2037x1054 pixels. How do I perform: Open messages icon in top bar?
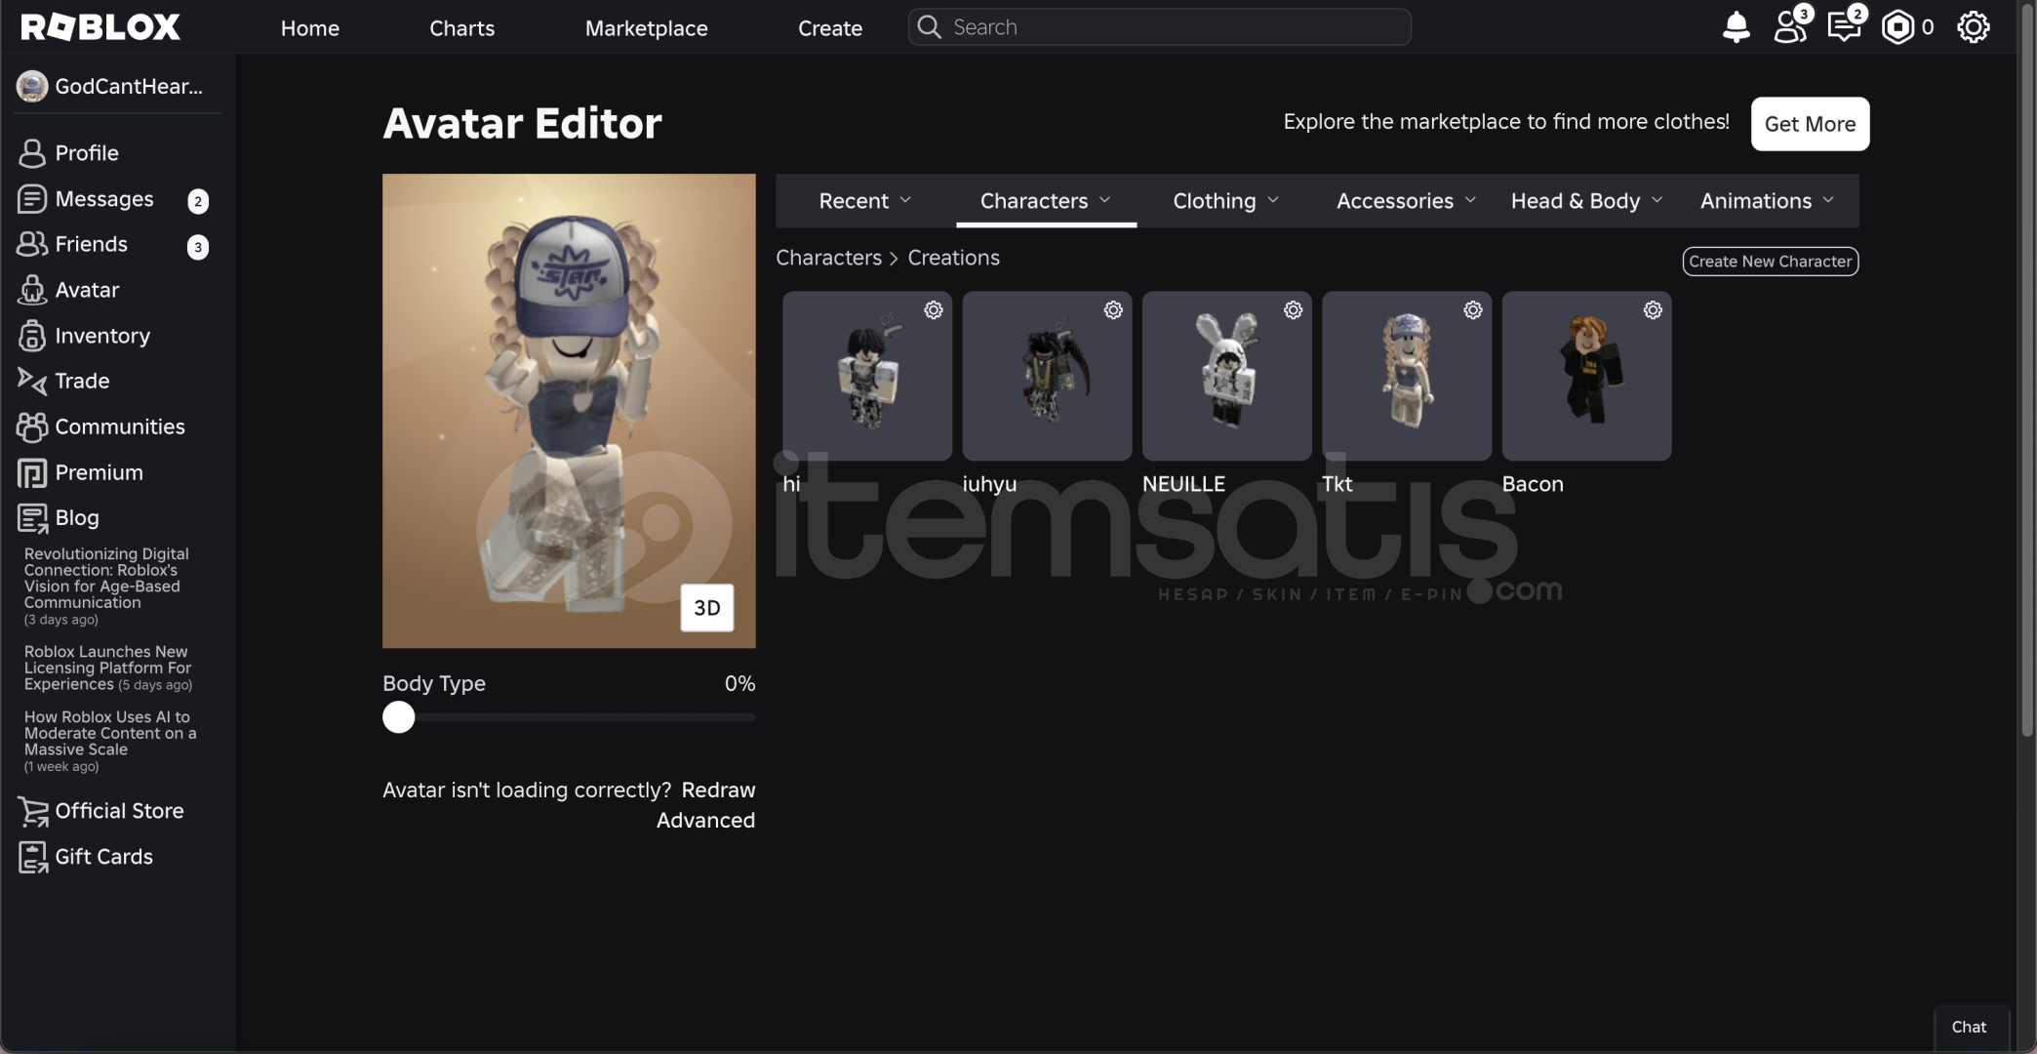click(1845, 26)
